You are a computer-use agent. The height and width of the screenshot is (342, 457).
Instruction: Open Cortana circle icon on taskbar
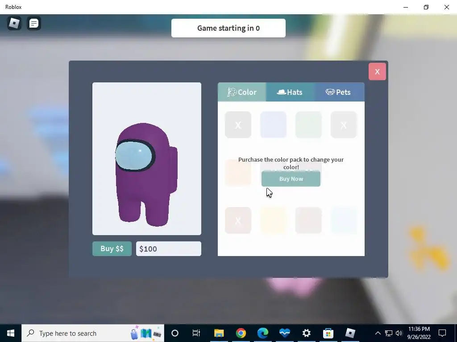click(175, 333)
